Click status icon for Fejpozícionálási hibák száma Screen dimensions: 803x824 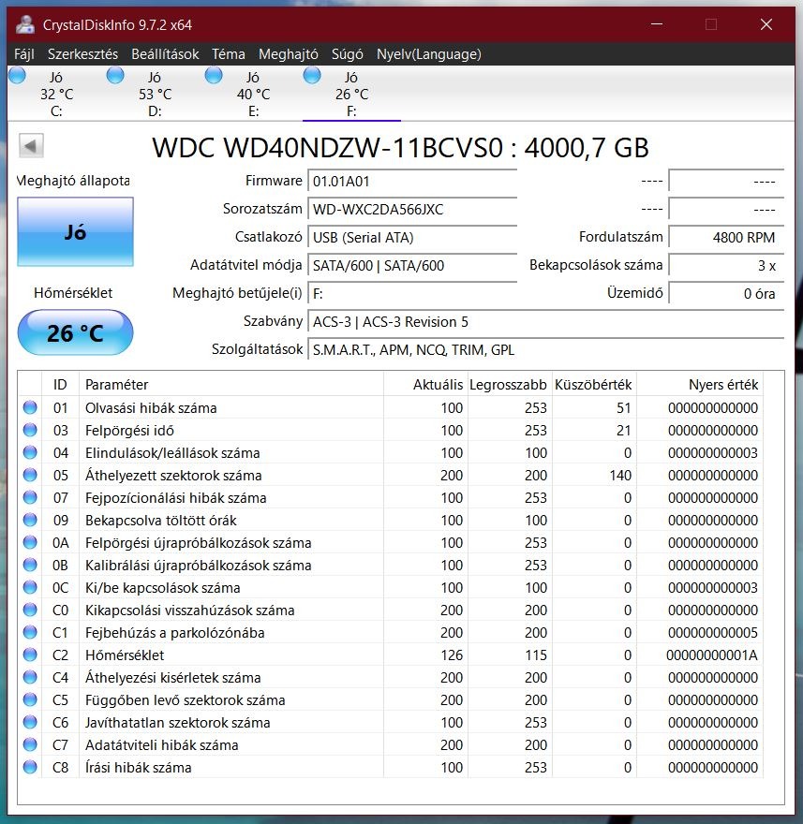coord(30,497)
